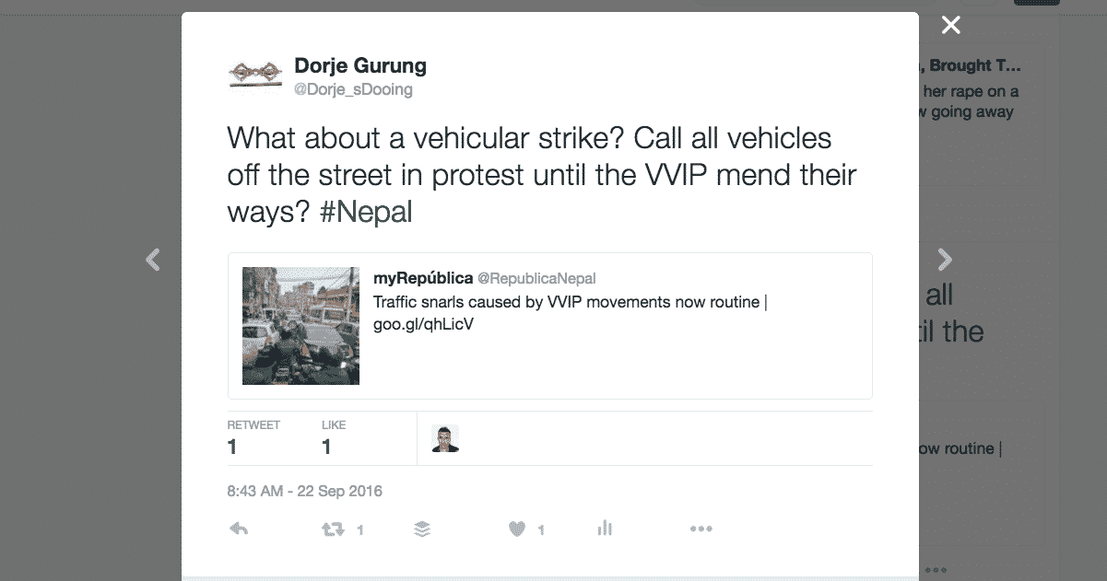Open the quoted tweet's traffic photo
Screen dimensions: 1107x581
(300, 325)
